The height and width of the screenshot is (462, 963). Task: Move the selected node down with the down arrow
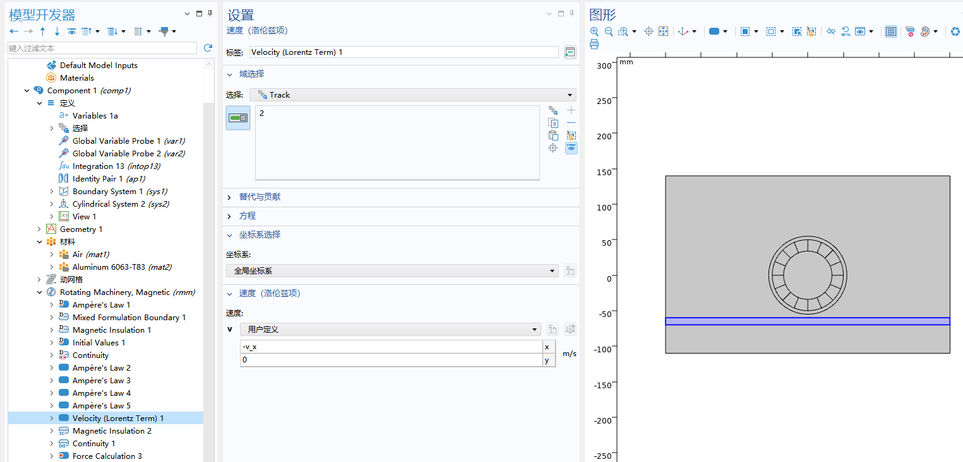[x=57, y=31]
